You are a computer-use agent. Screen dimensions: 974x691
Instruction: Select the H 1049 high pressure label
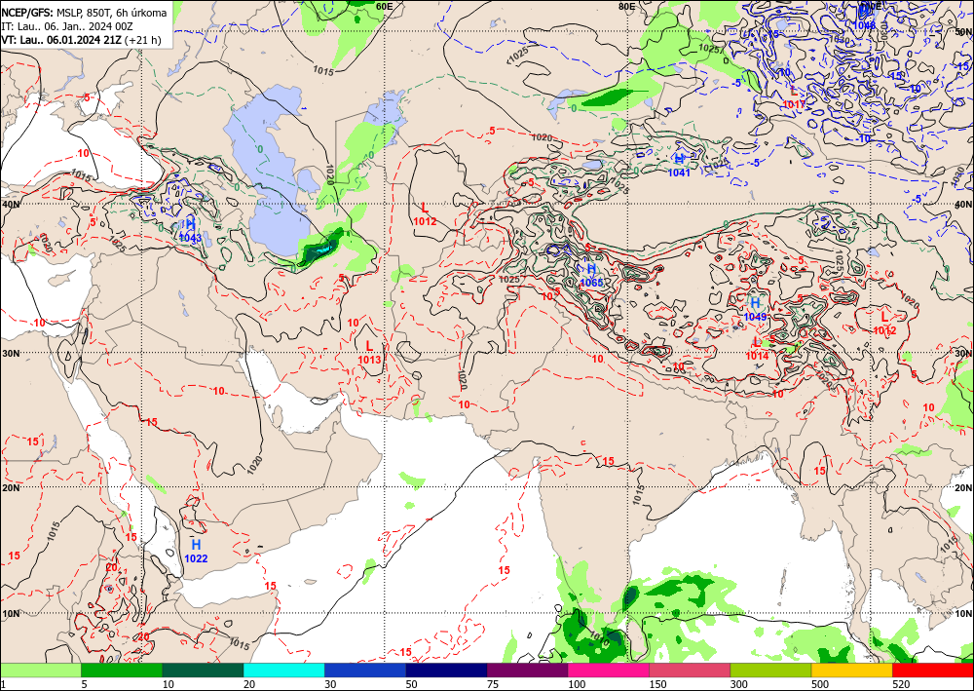(756, 309)
